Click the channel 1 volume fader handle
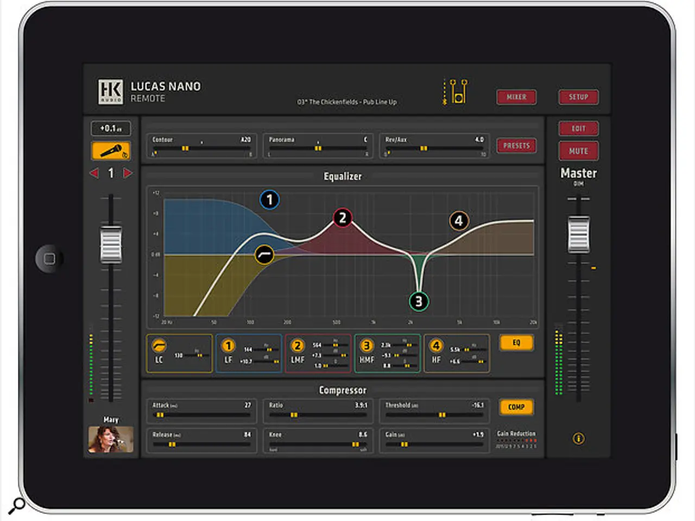The image size is (695, 521). pyautogui.click(x=111, y=244)
